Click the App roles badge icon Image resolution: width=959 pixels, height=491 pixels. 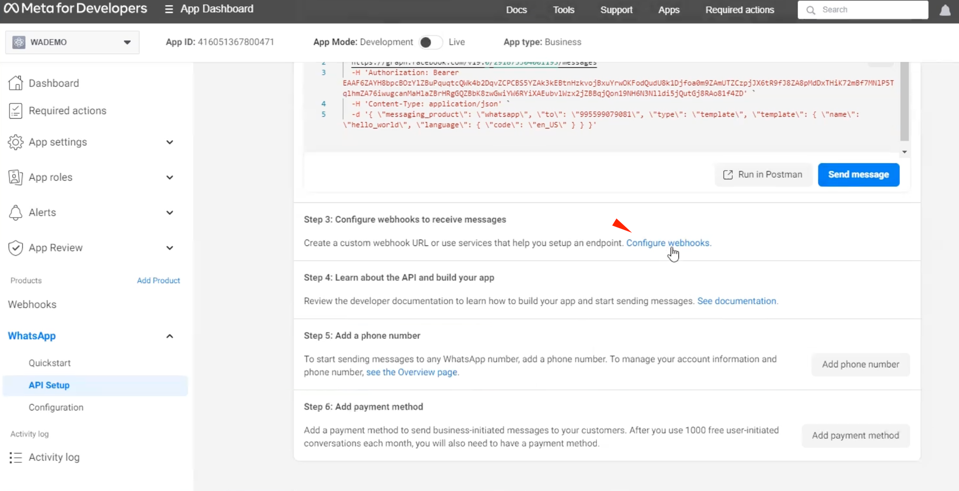(15, 177)
